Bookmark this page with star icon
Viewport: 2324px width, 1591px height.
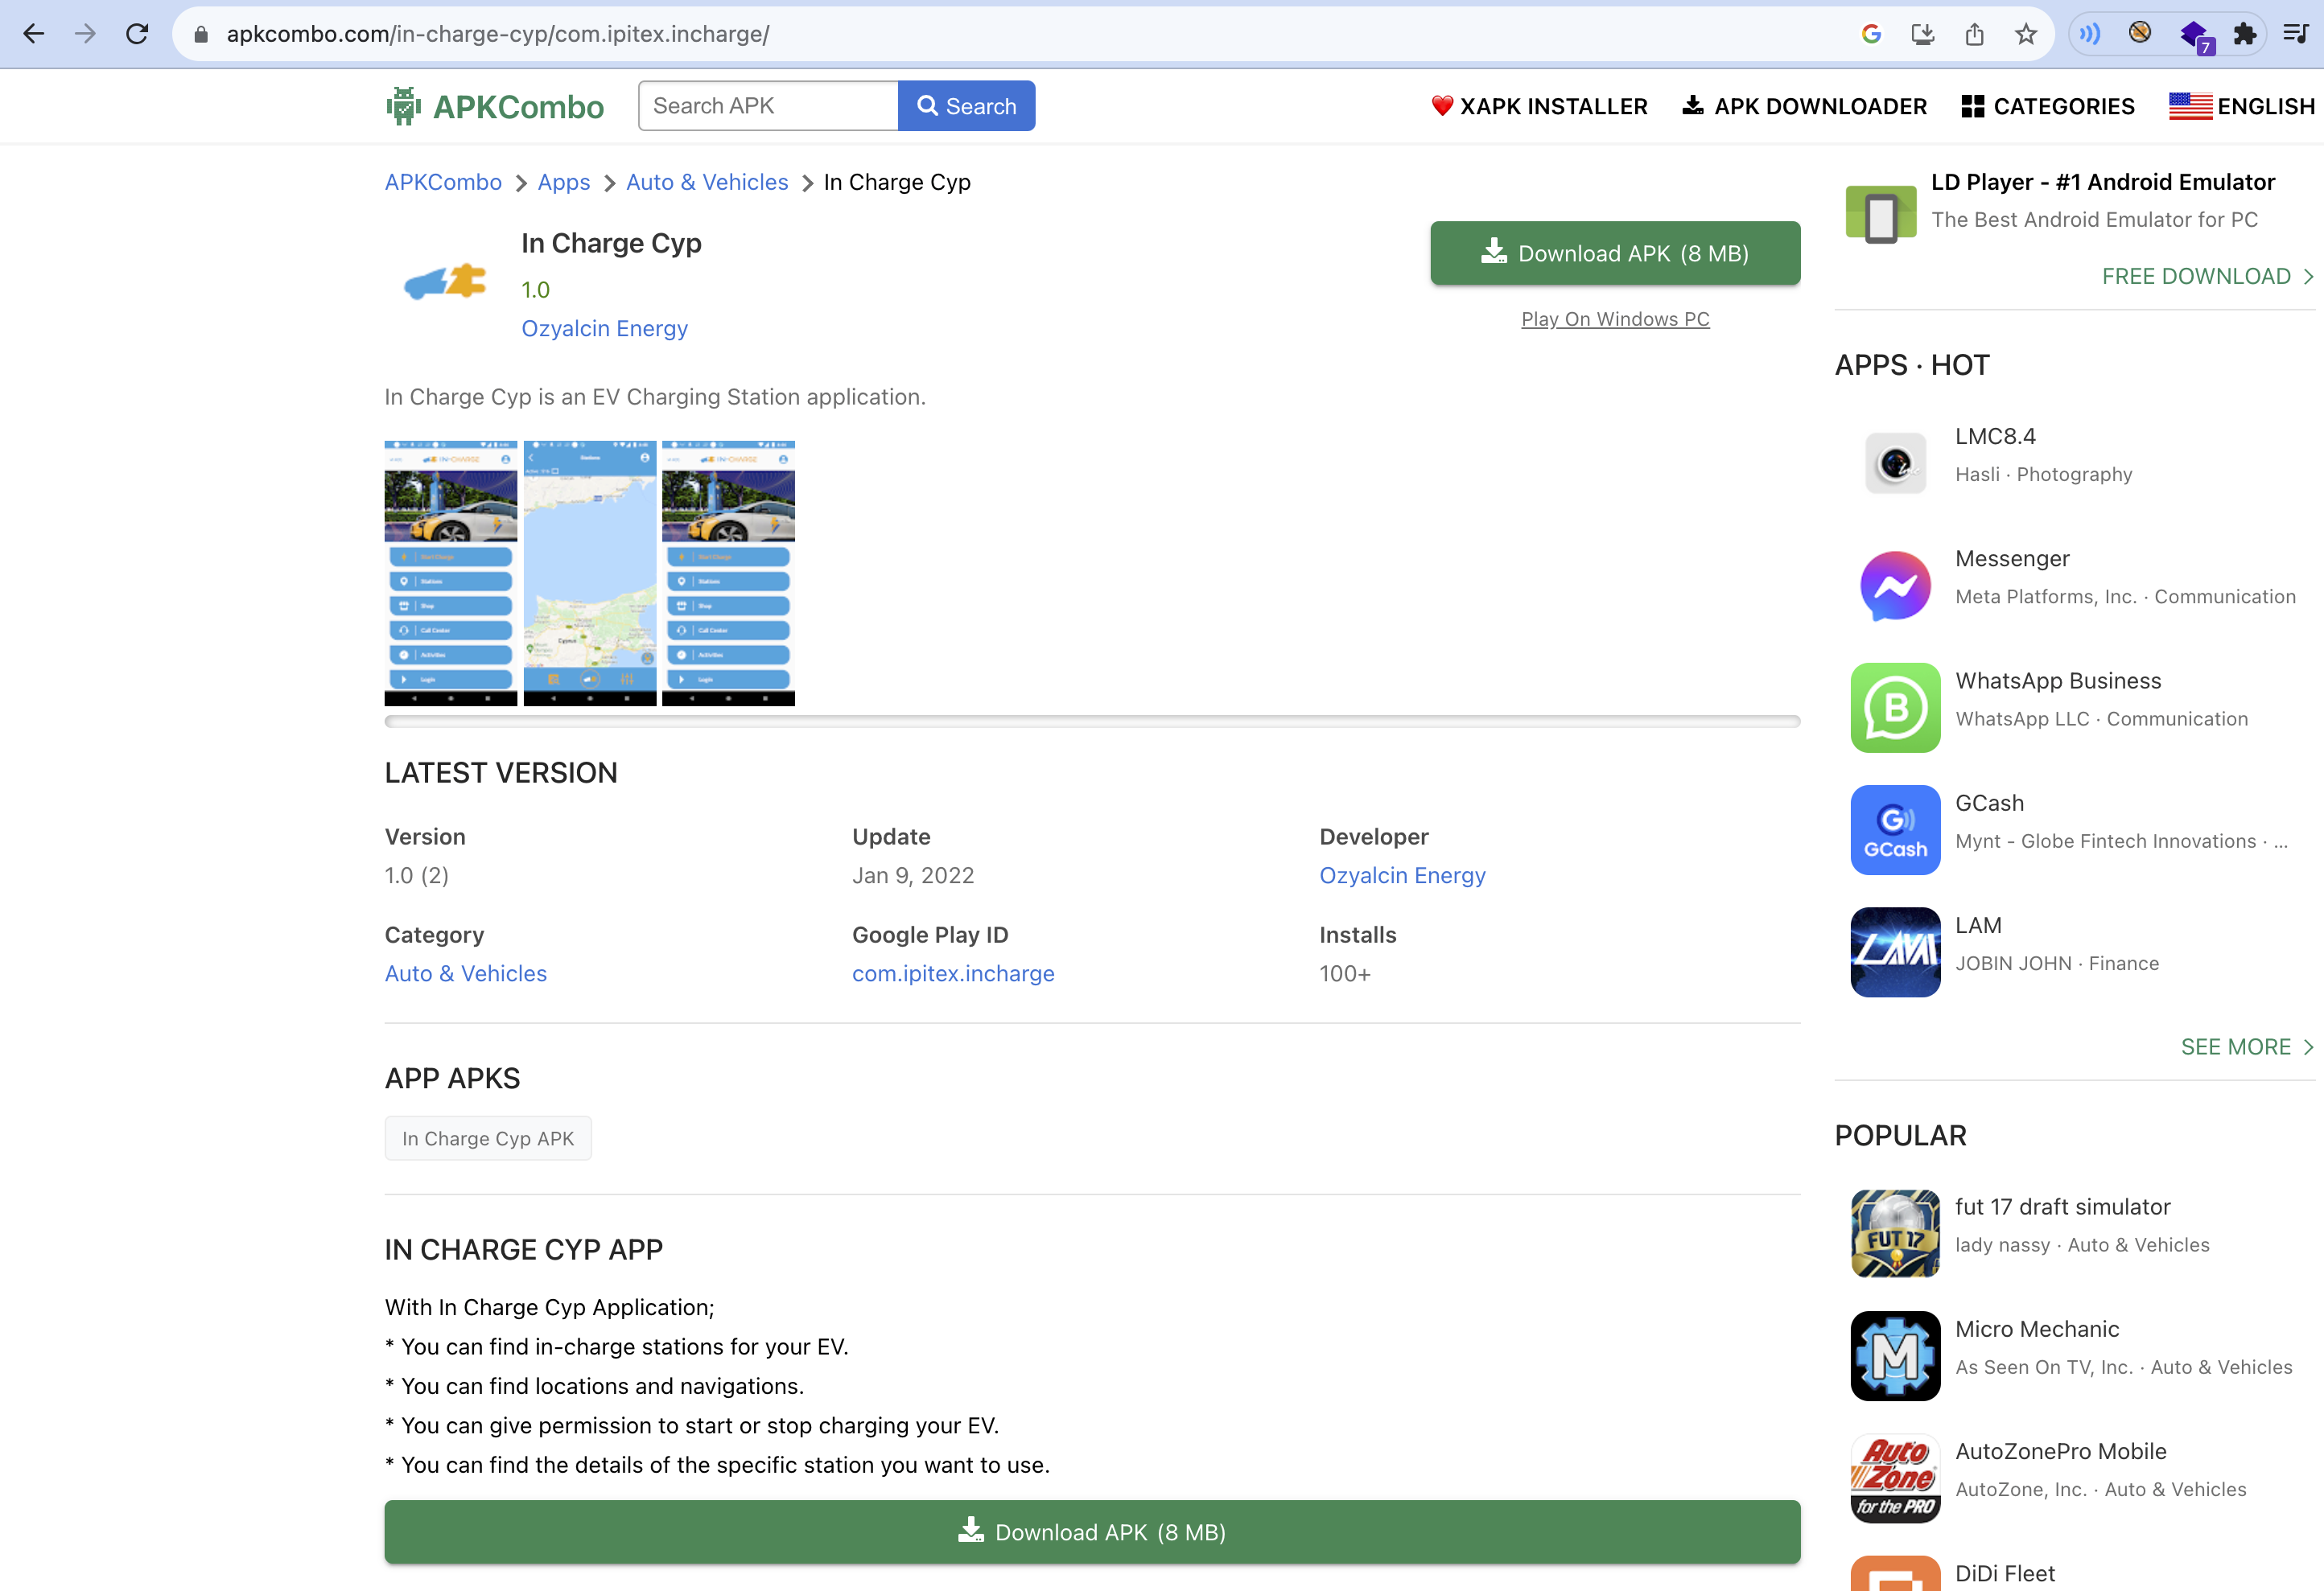click(2026, 34)
